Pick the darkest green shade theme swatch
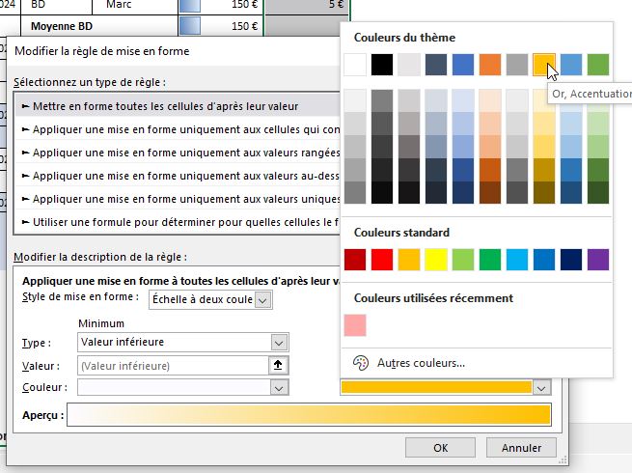The image size is (632, 473). point(598,192)
